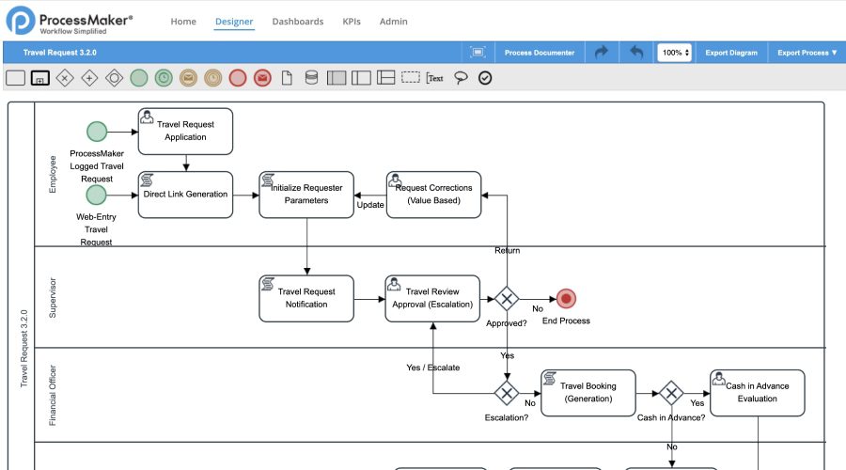
Task: Select the End message event tool
Action: (x=263, y=78)
